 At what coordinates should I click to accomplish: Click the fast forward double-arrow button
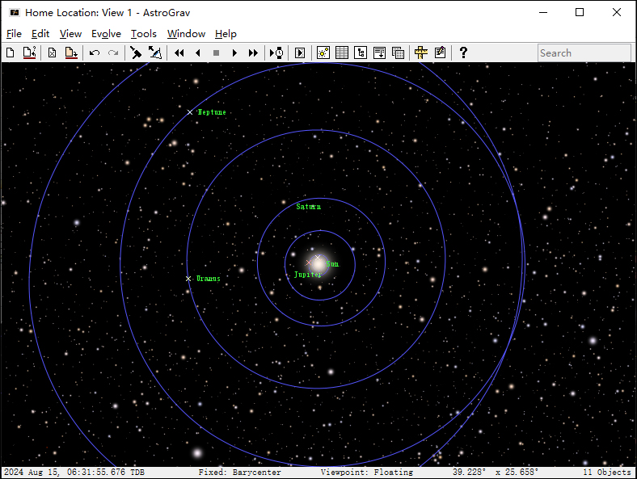(x=253, y=53)
